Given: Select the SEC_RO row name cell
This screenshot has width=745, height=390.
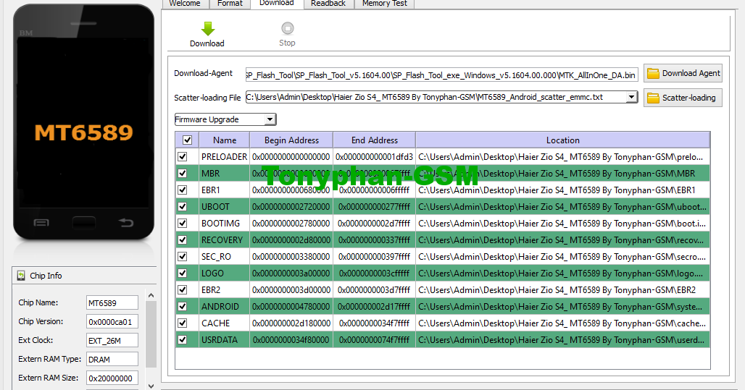Looking at the screenshot, I should [x=224, y=256].
